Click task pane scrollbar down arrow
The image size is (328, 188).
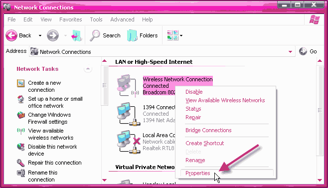[105, 180]
